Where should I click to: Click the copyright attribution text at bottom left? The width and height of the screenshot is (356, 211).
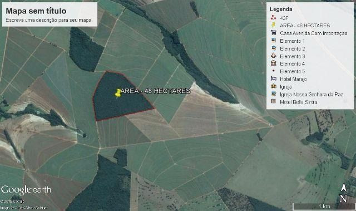[x=24, y=204]
